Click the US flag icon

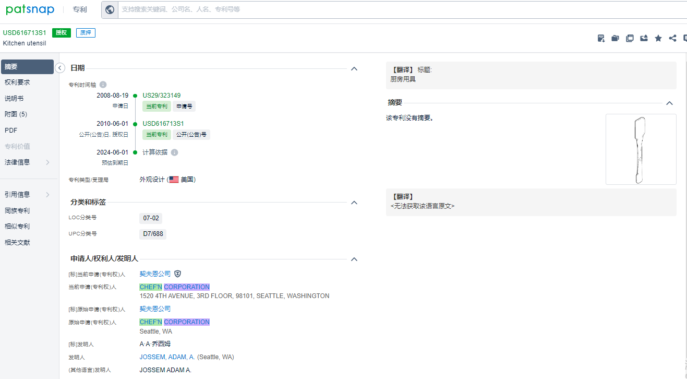click(174, 180)
